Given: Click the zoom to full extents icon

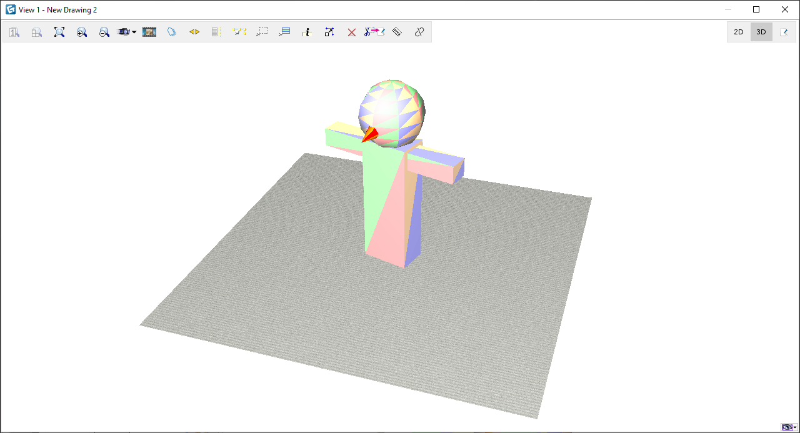Looking at the screenshot, I should coord(59,32).
